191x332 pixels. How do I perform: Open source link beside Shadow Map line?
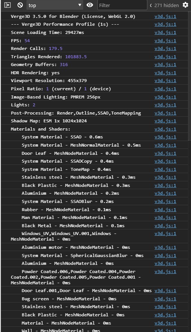[x=165, y=121]
